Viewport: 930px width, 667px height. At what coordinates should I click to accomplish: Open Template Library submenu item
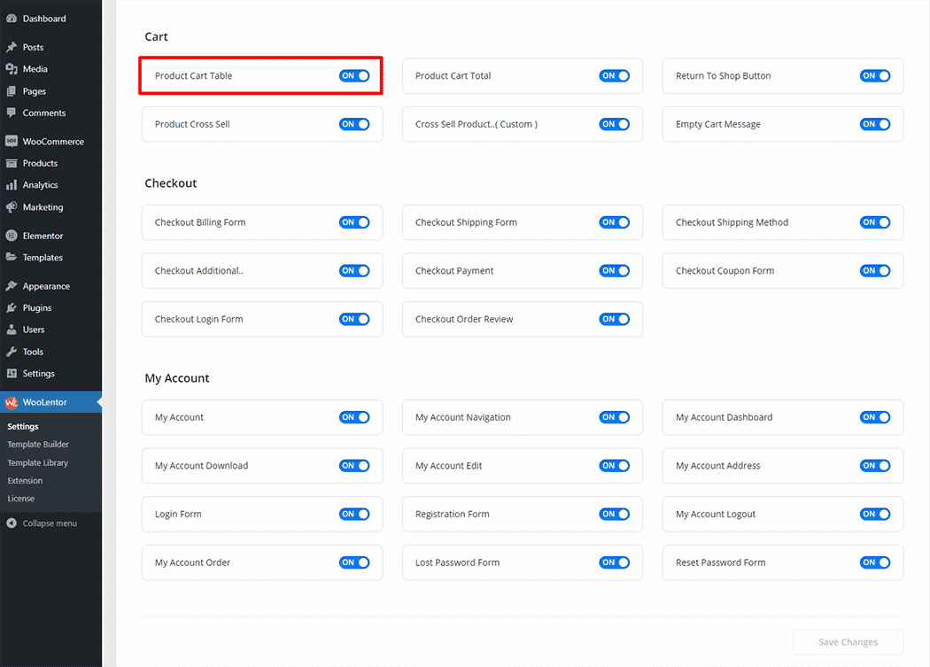(37, 462)
